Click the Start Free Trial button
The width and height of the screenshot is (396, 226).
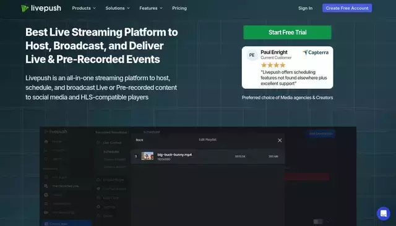pos(287,32)
